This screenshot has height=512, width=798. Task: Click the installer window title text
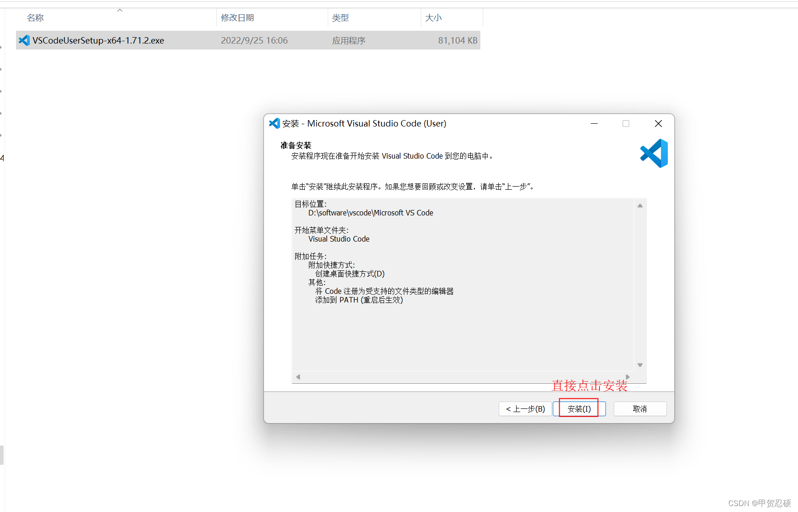pyautogui.click(x=364, y=123)
